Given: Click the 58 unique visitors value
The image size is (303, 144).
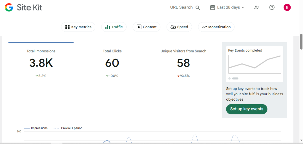Looking at the screenshot, I should [183, 63].
